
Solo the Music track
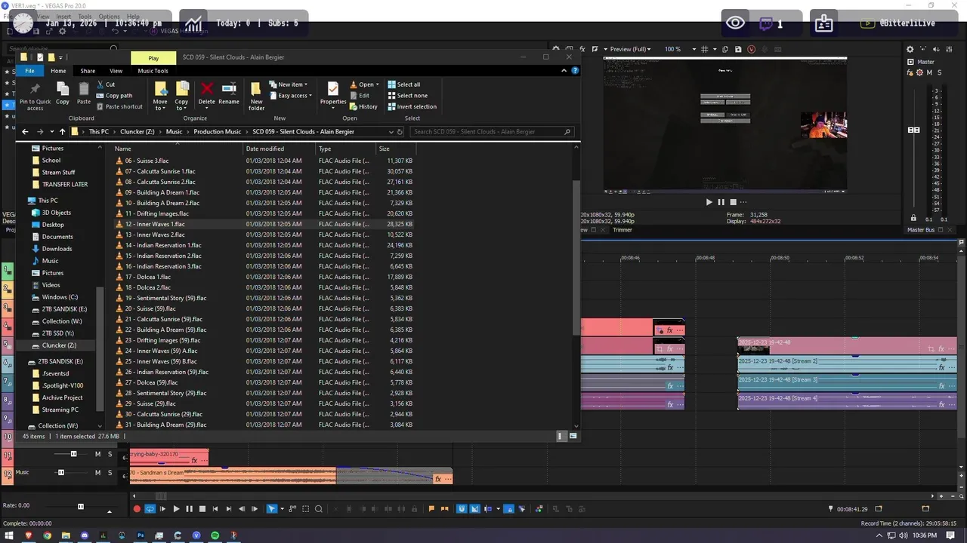pos(110,473)
